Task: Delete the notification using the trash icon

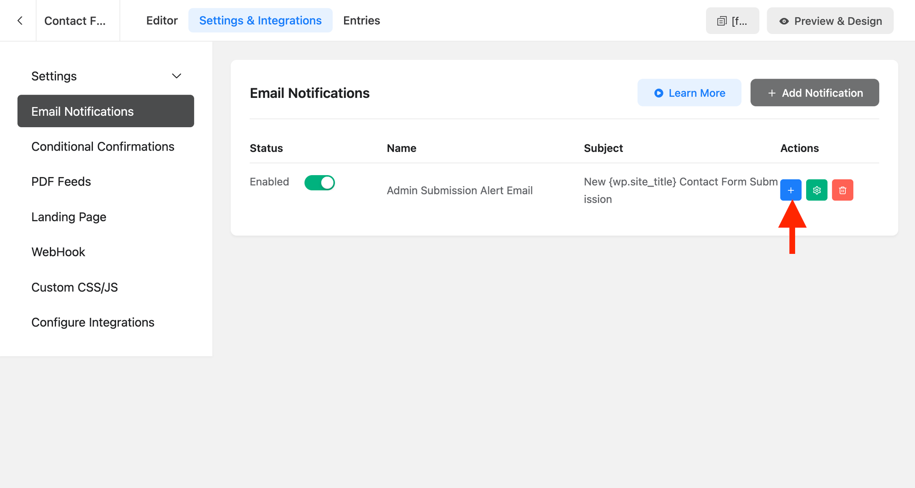Action: click(x=842, y=190)
